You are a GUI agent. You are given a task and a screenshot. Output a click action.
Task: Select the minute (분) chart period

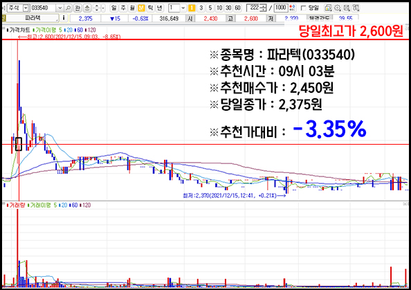click(141, 8)
